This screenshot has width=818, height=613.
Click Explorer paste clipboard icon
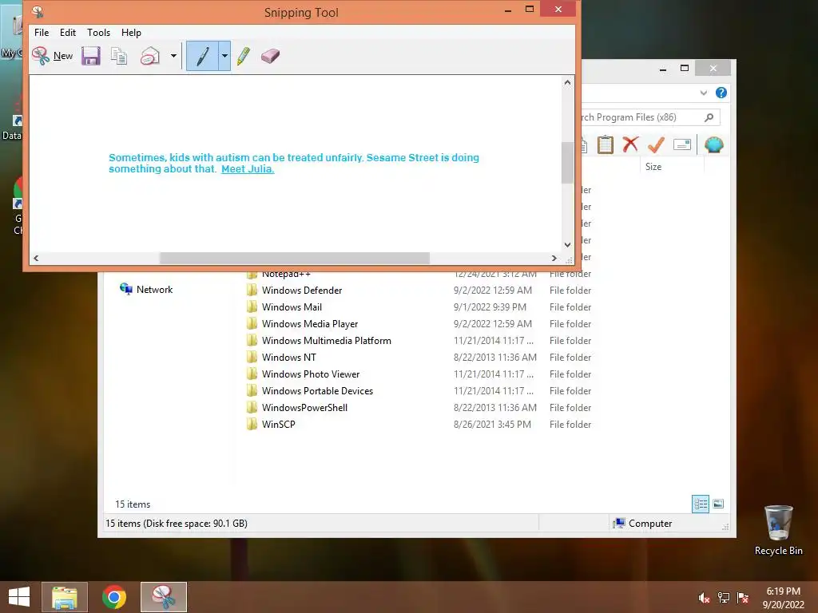[606, 144]
